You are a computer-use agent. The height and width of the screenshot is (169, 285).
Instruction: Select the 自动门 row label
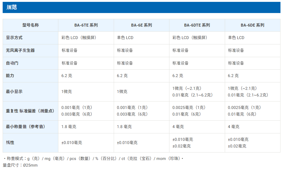12,63
